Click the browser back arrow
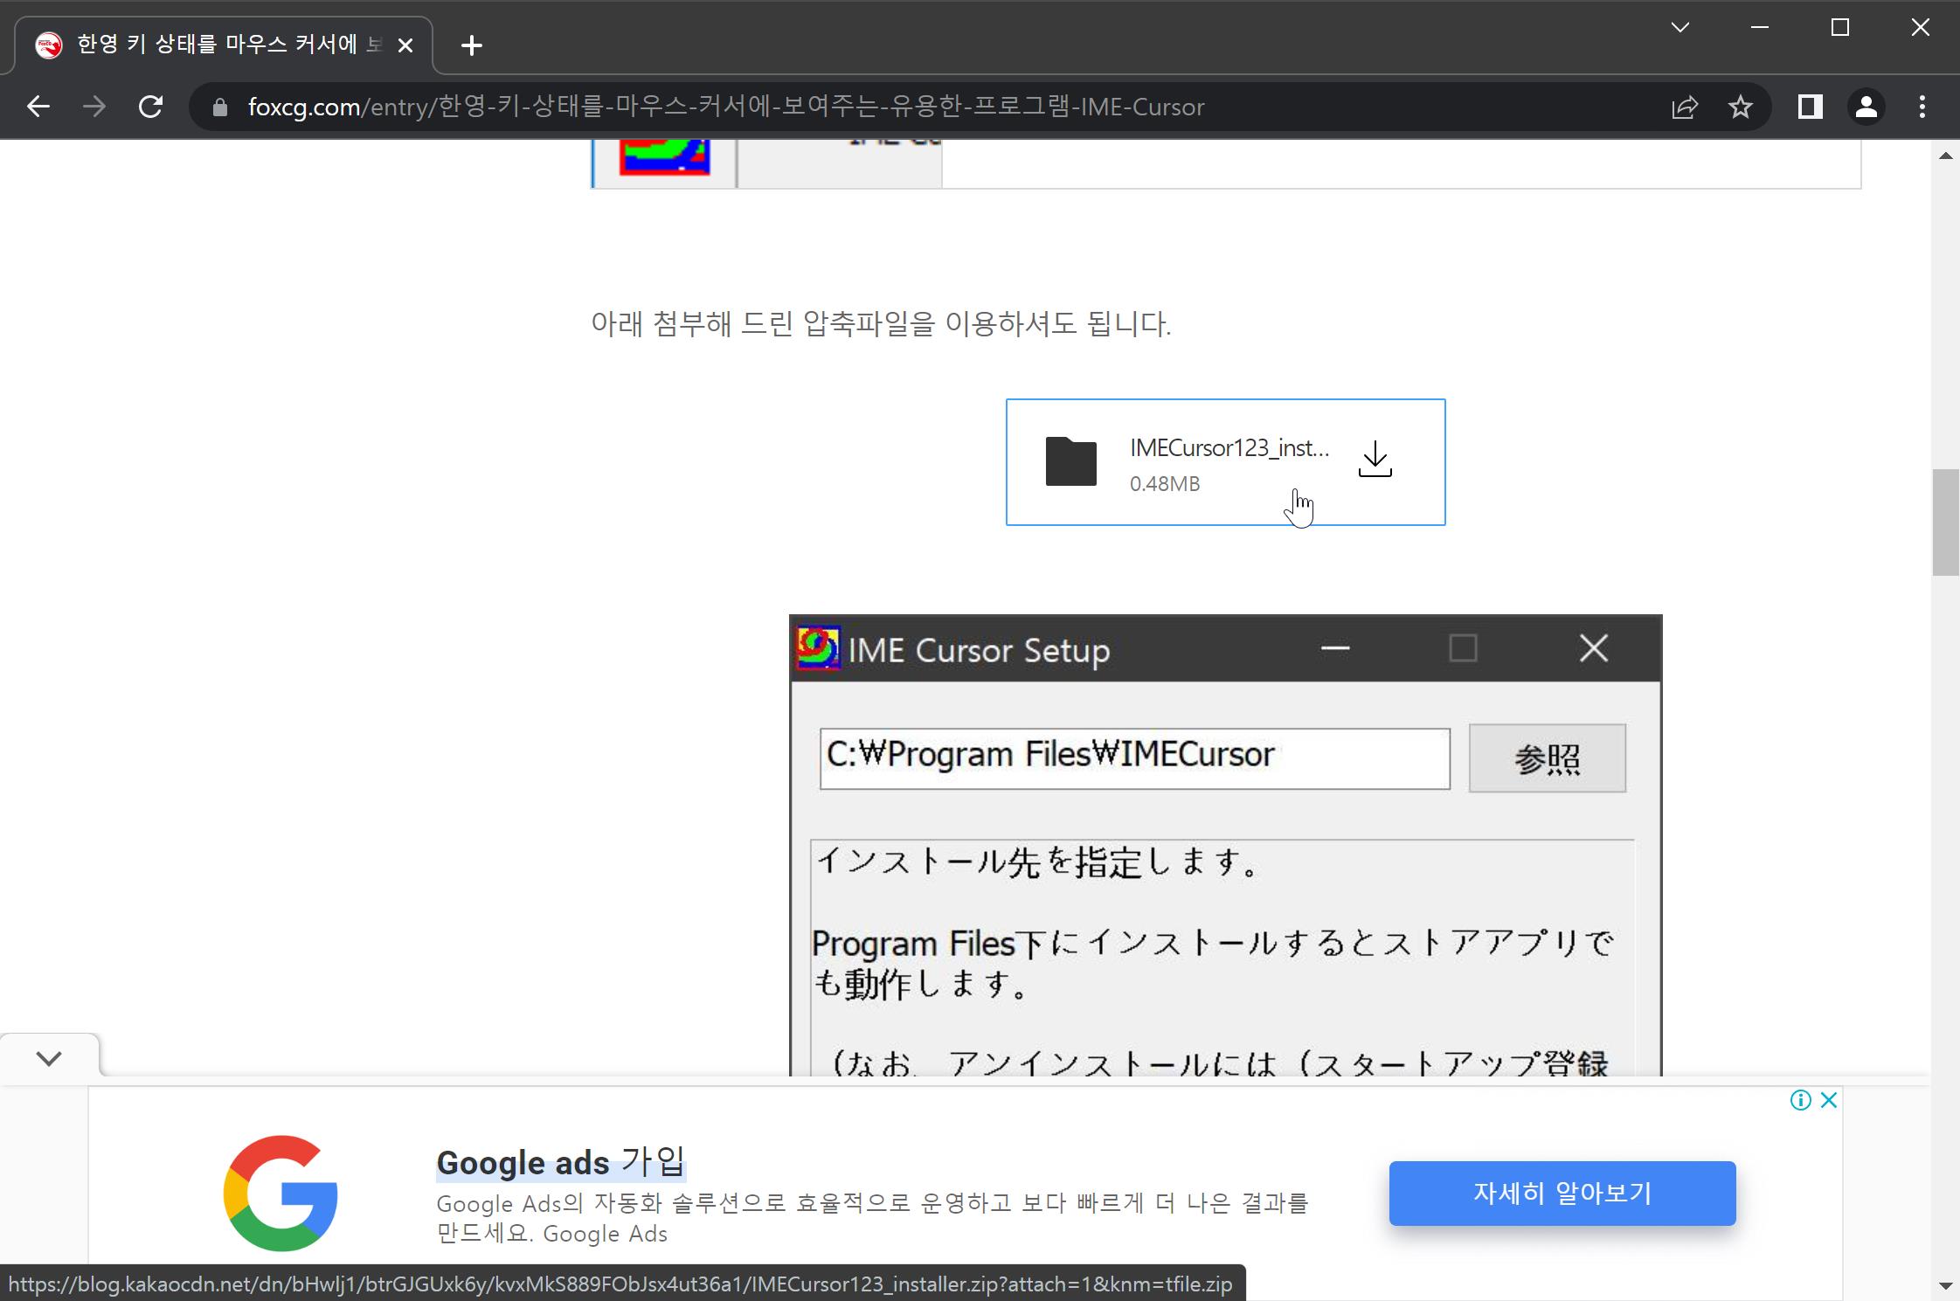This screenshot has height=1301, width=1960. point(38,107)
